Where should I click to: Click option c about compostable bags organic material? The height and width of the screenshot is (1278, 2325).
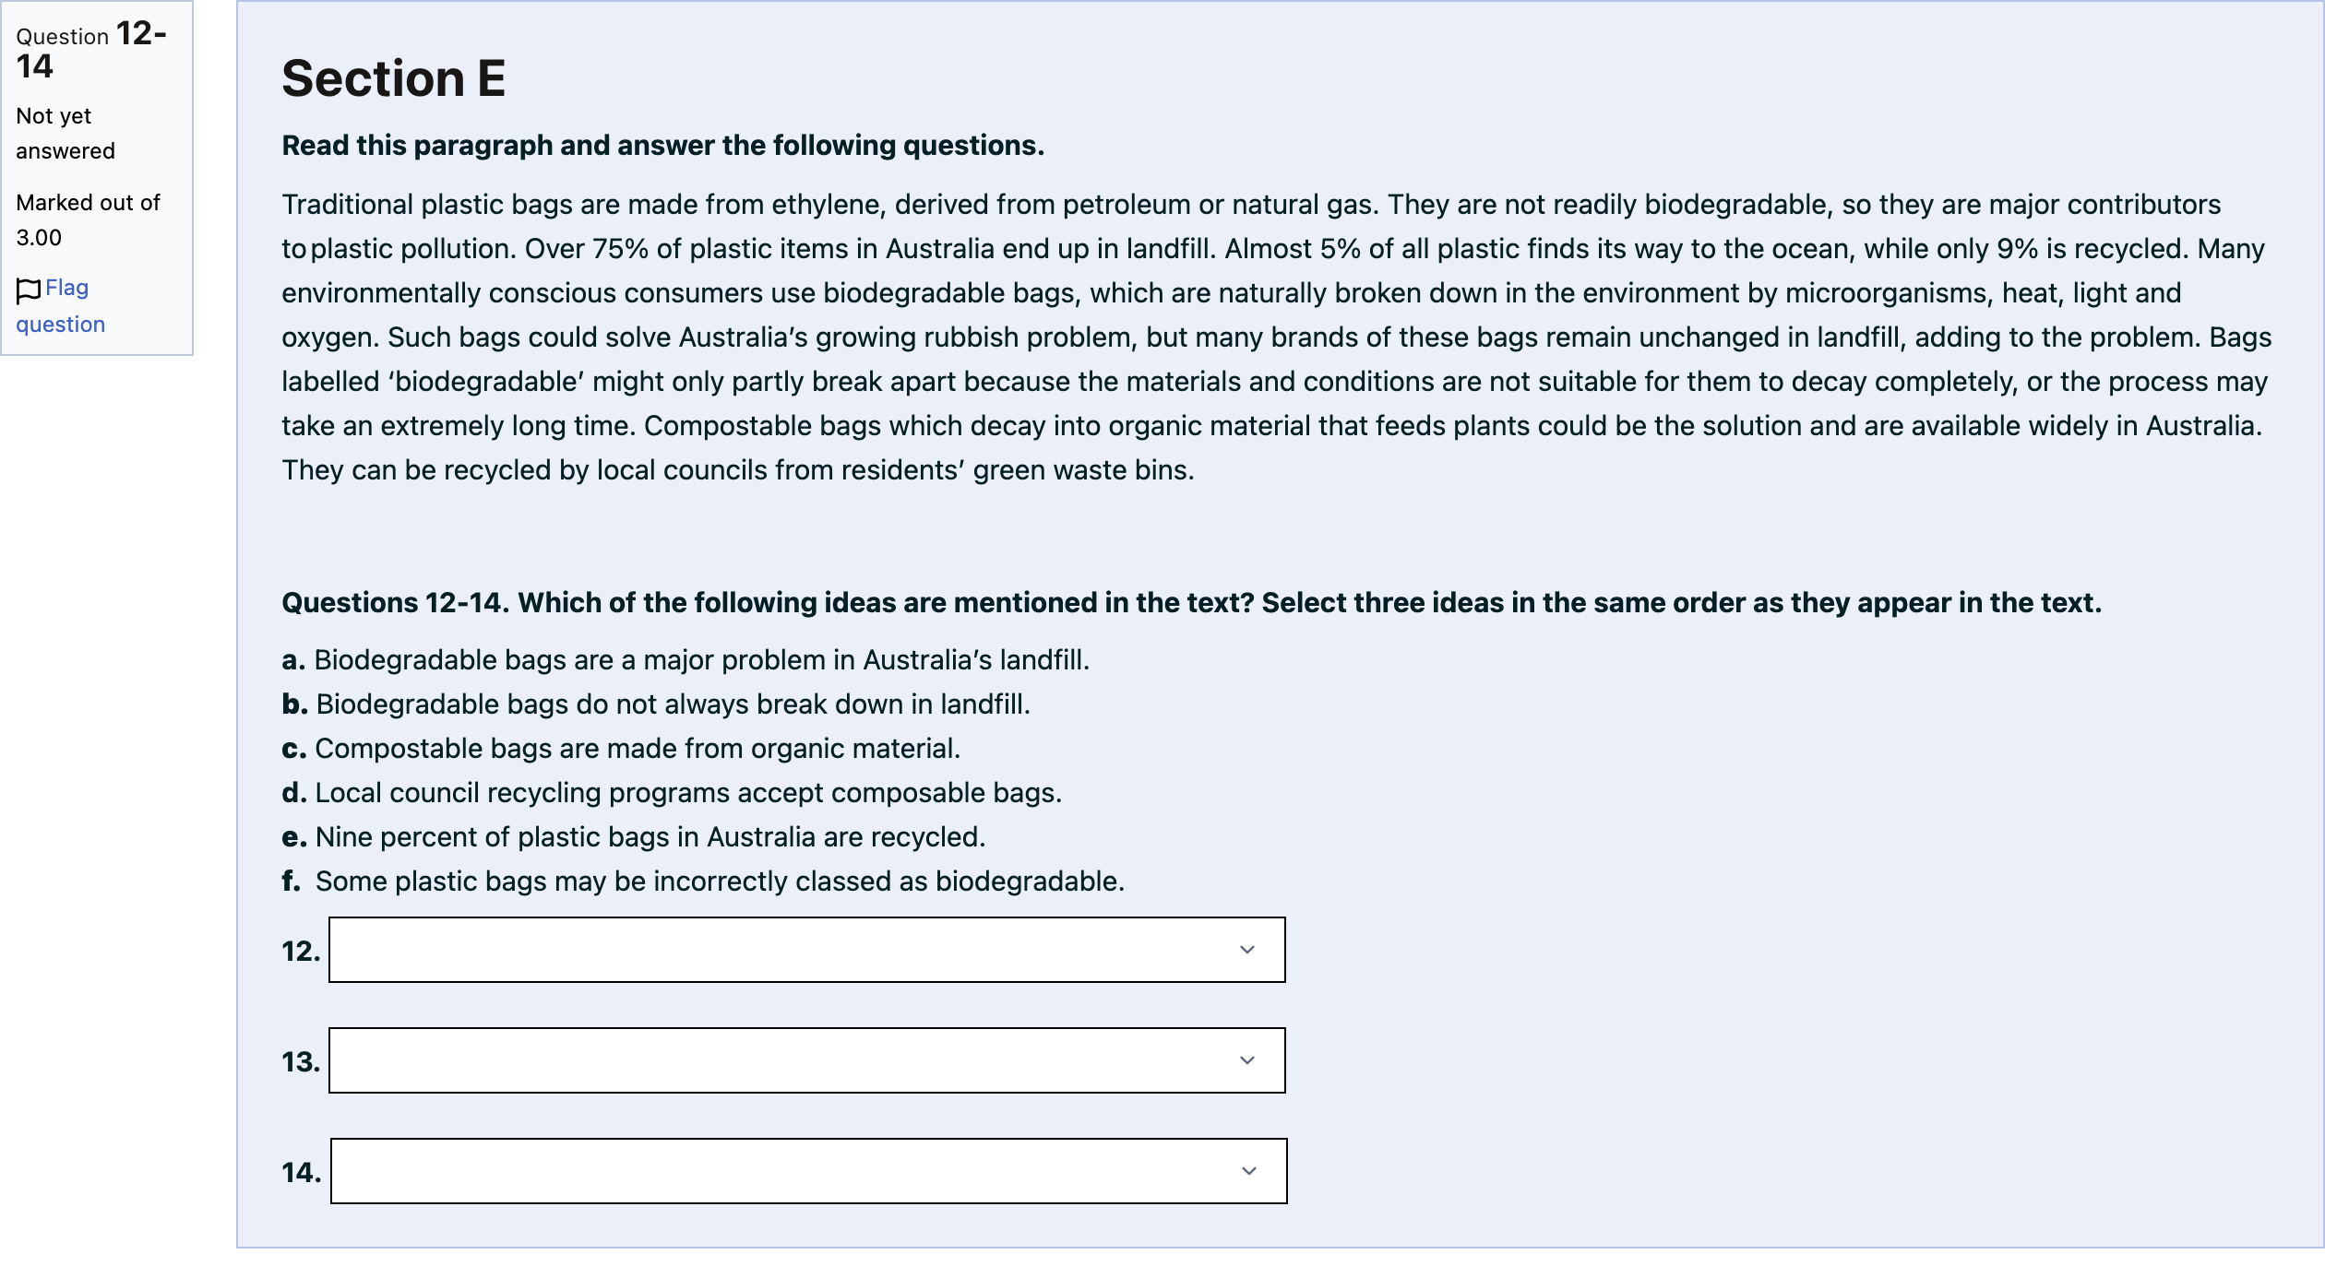(x=621, y=749)
